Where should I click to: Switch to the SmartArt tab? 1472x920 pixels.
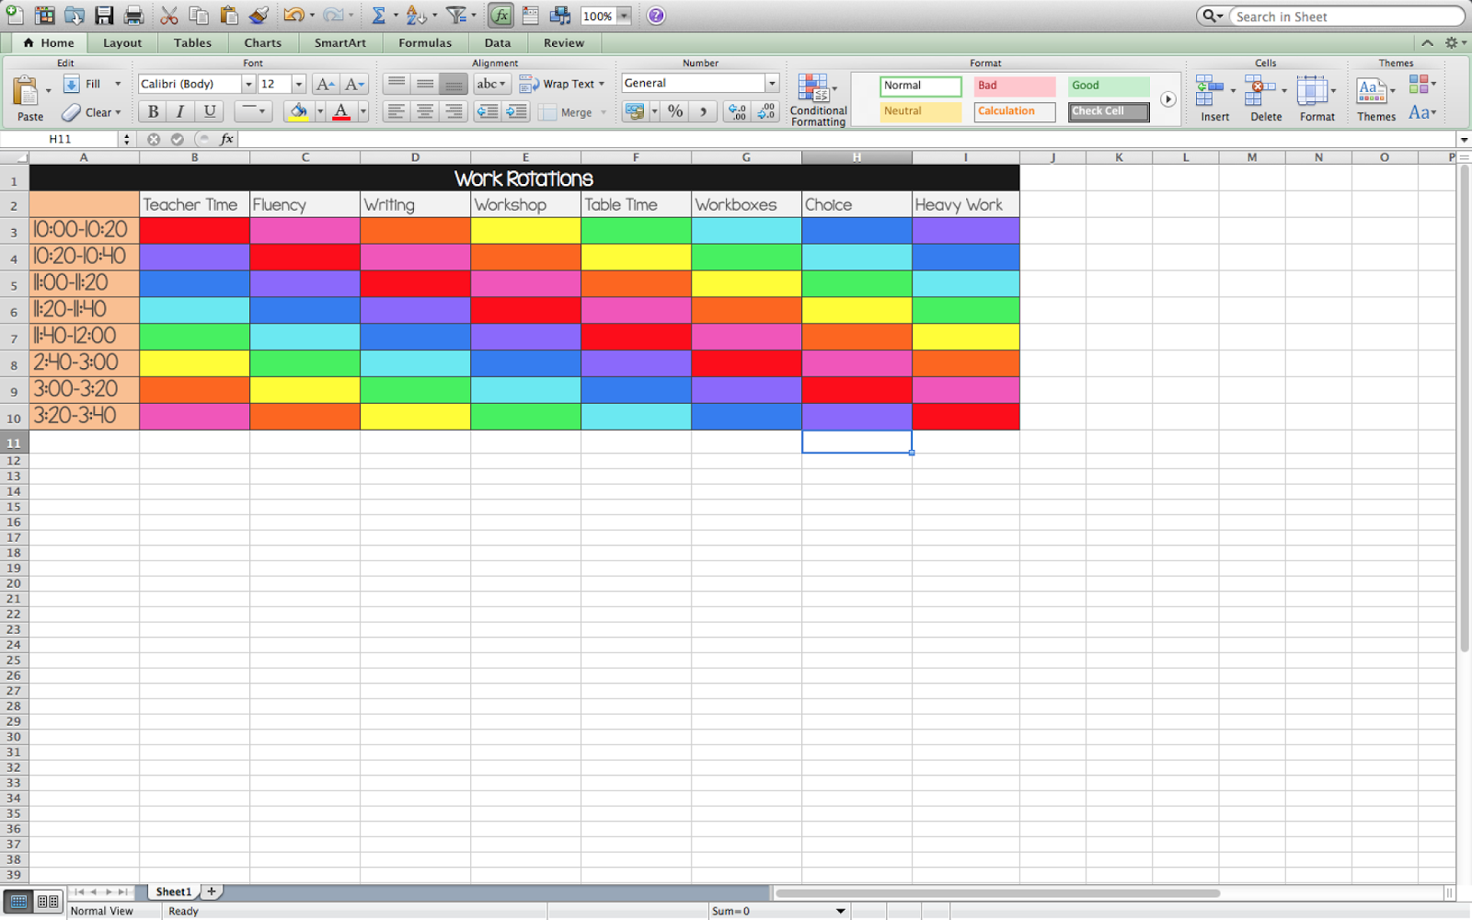pyautogui.click(x=340, y=43)
